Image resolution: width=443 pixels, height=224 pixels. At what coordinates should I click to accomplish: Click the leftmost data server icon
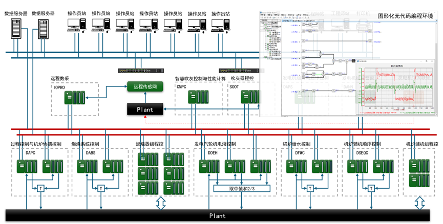(x=15, y=29)
